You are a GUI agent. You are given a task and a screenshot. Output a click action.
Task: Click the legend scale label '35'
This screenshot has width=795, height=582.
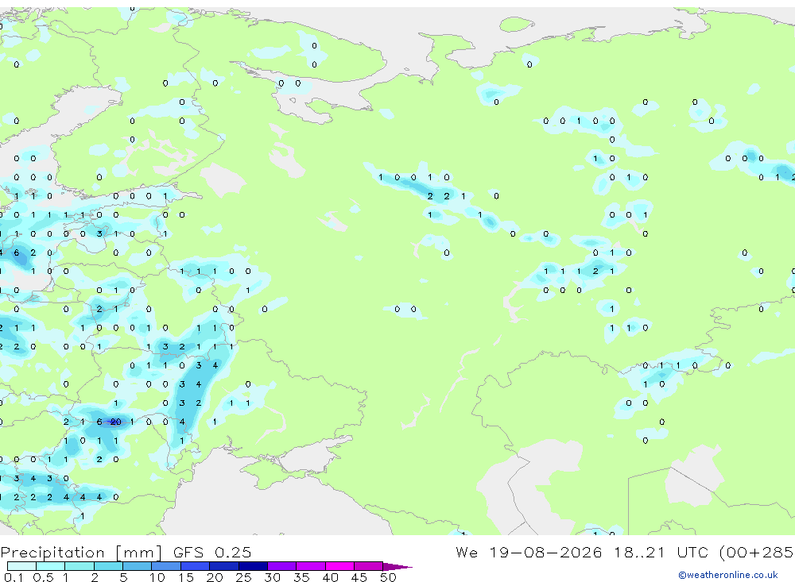(x=301, y=577)
